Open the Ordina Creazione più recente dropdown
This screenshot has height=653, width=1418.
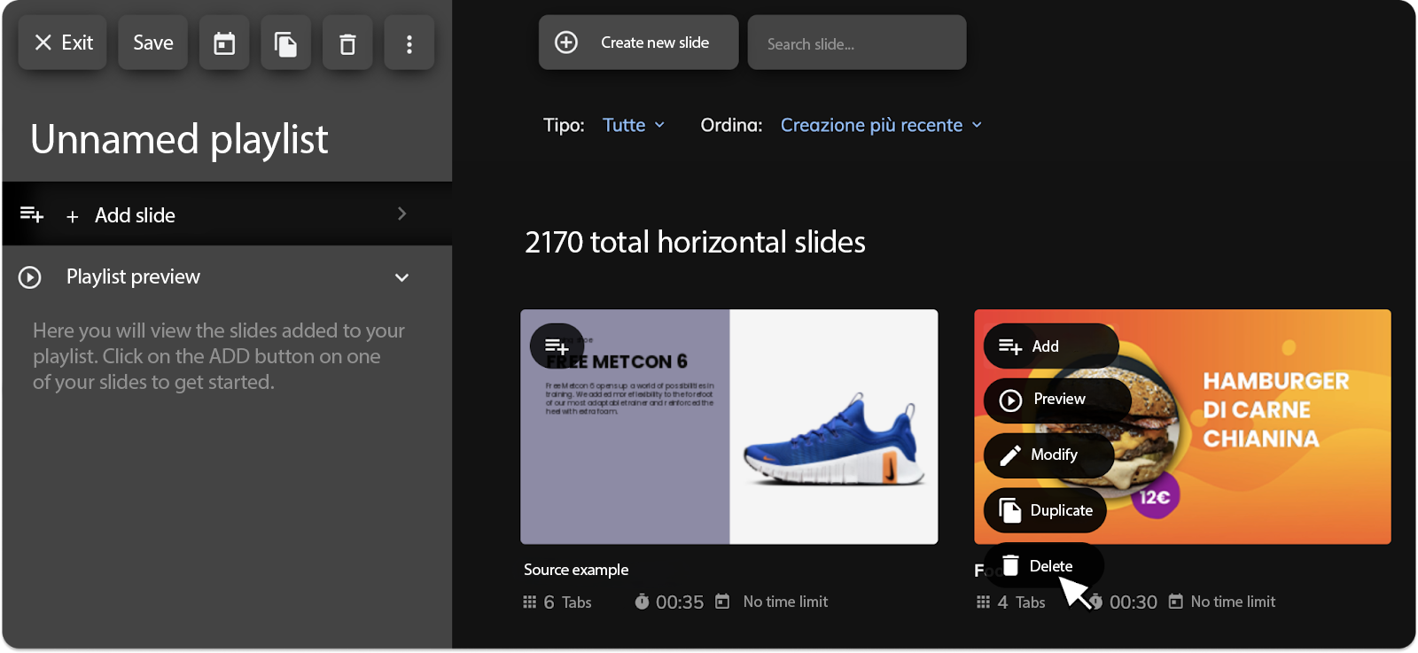(881, 125)
